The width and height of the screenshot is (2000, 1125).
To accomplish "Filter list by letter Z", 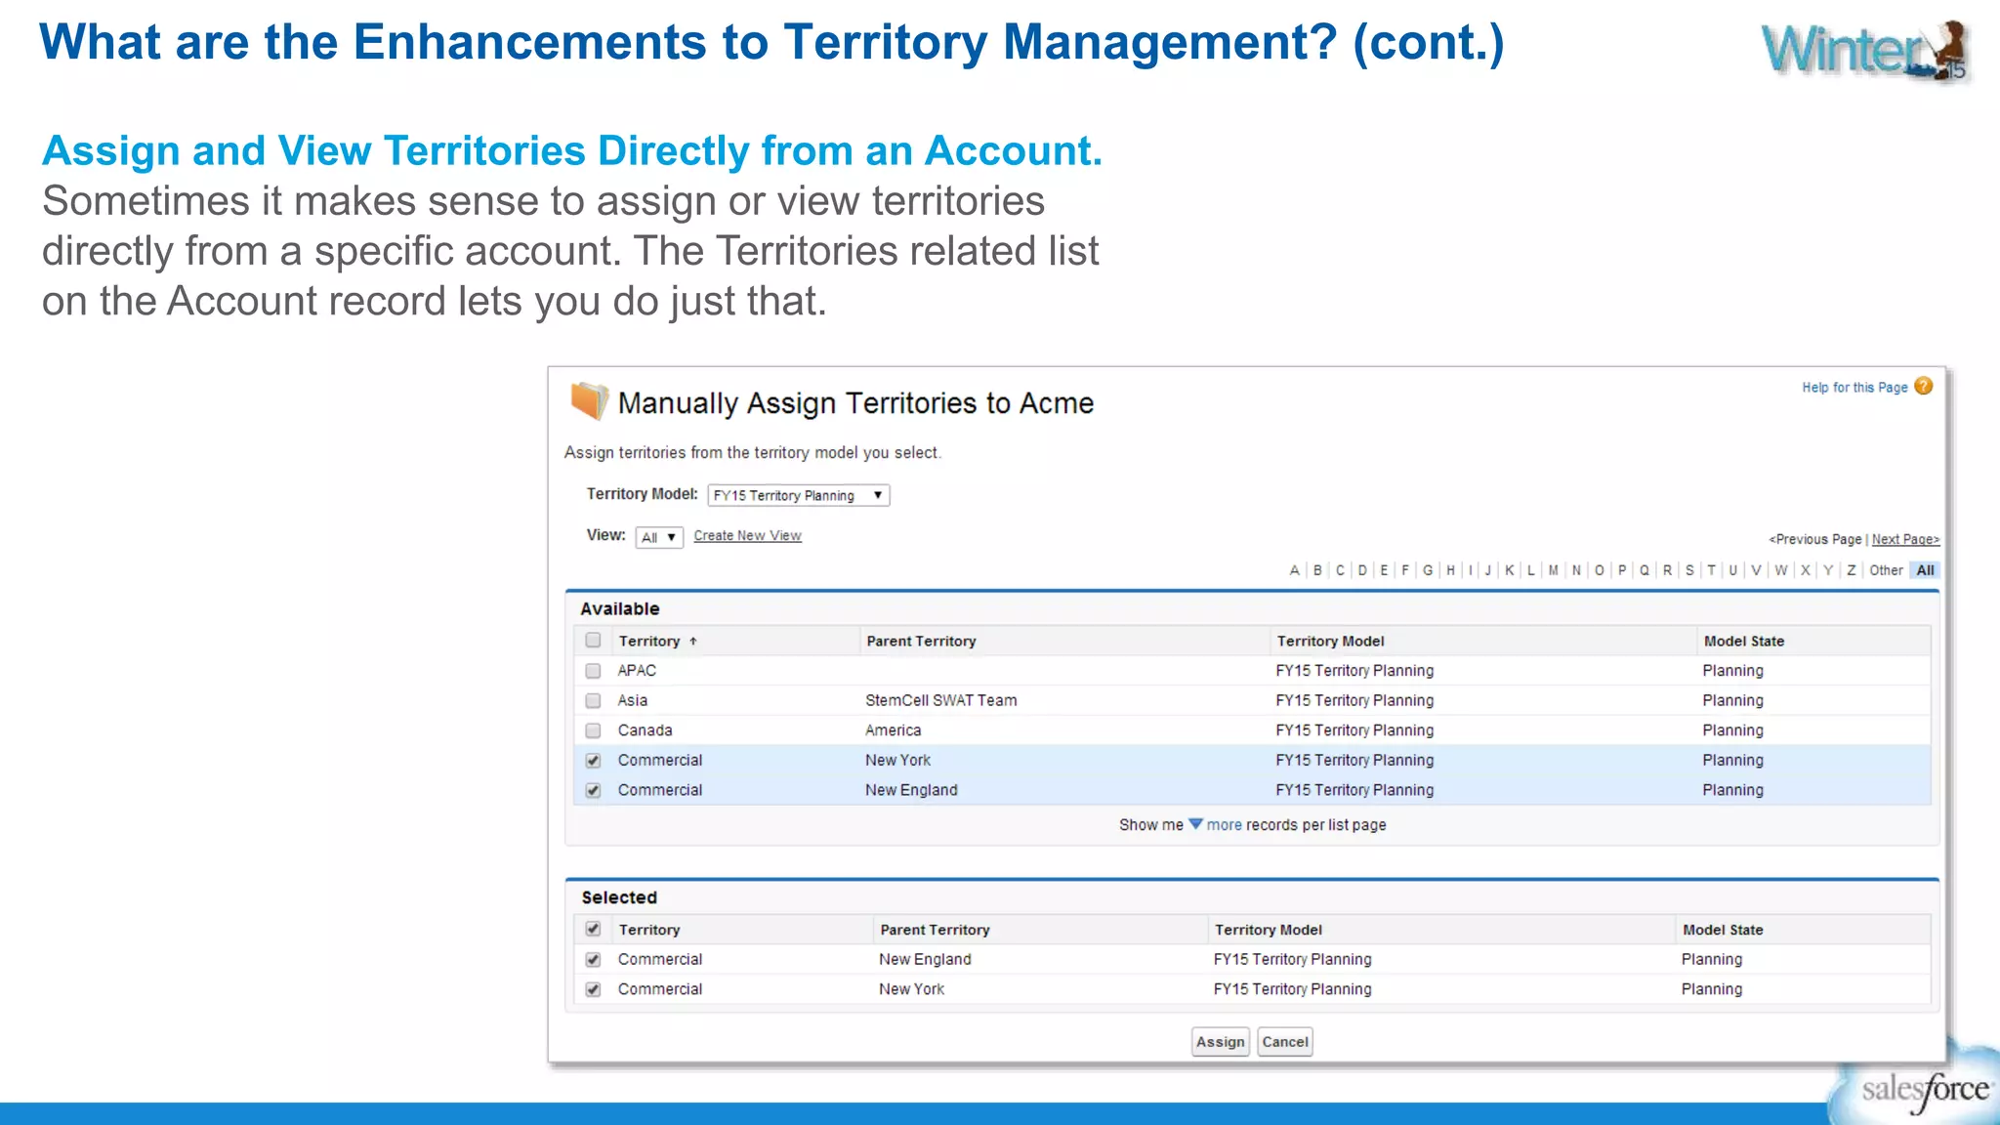I will (x=1851, y=570).
